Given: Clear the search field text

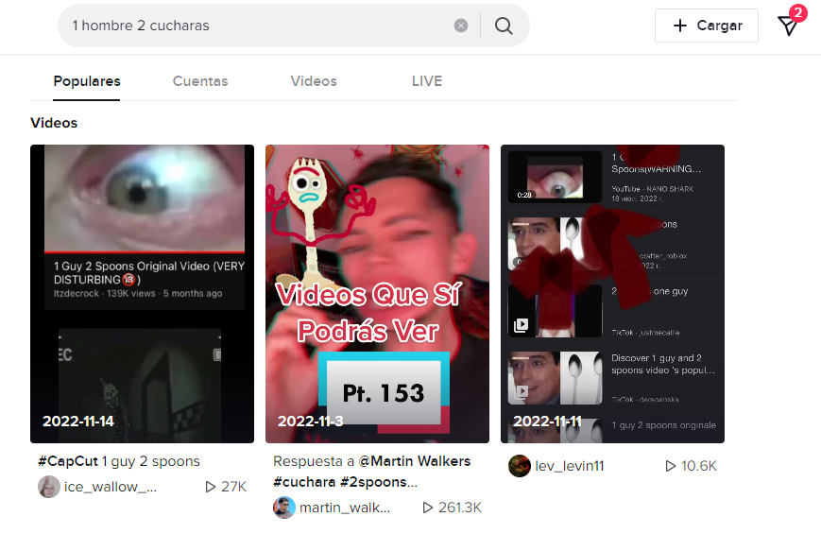Looking at the screenshot, I should (x=461, y=26).
